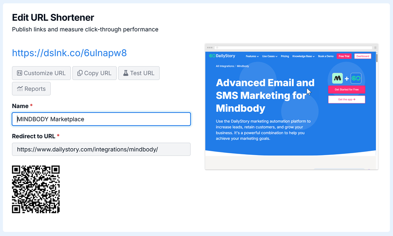Focus the Name input field

101,119
